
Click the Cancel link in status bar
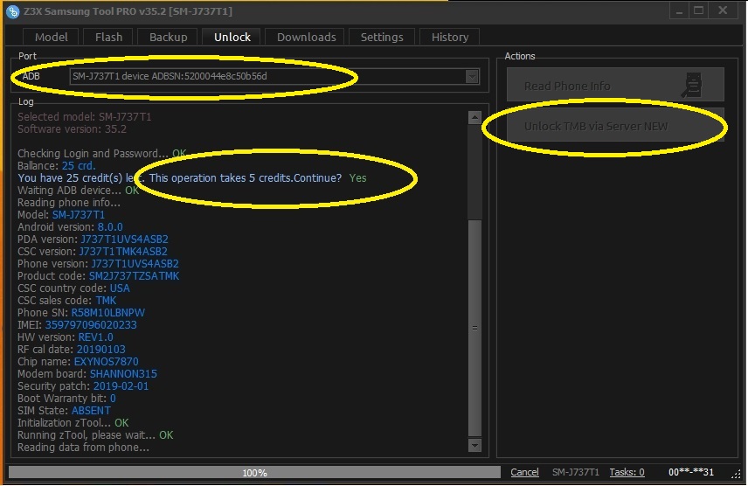pos(524,472)
